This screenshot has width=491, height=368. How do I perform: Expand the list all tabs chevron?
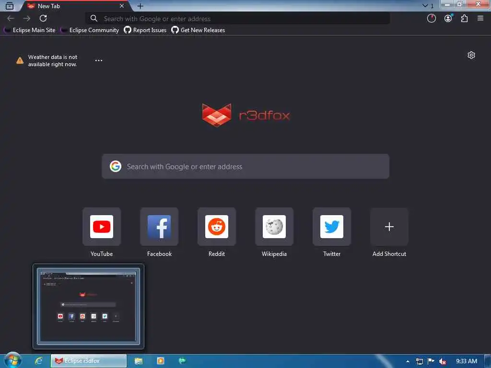(425, 6)
